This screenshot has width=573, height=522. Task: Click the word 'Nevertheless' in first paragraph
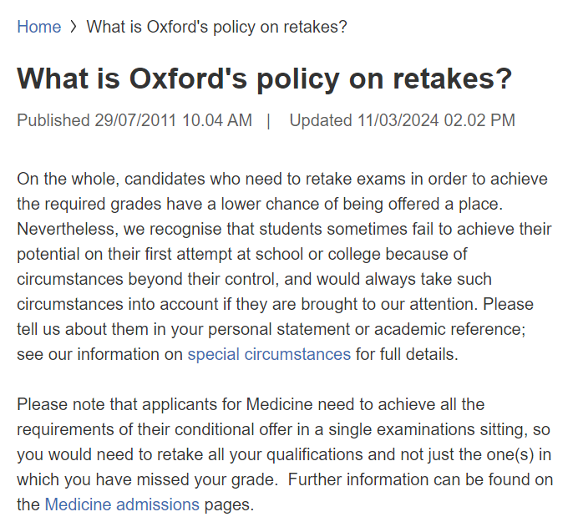click(x=67, y=229)
